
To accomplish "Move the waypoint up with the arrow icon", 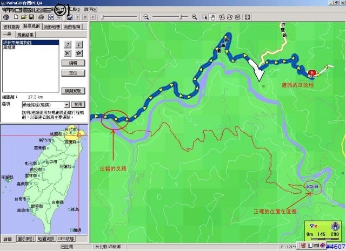I will (x=68, y=45).
